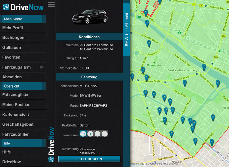Open Guthaben menu entry

click(23, 48)
